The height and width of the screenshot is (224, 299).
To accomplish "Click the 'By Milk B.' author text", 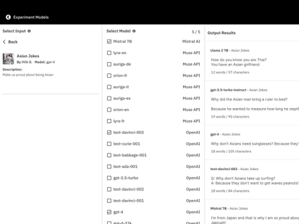I will pos(25,62).
